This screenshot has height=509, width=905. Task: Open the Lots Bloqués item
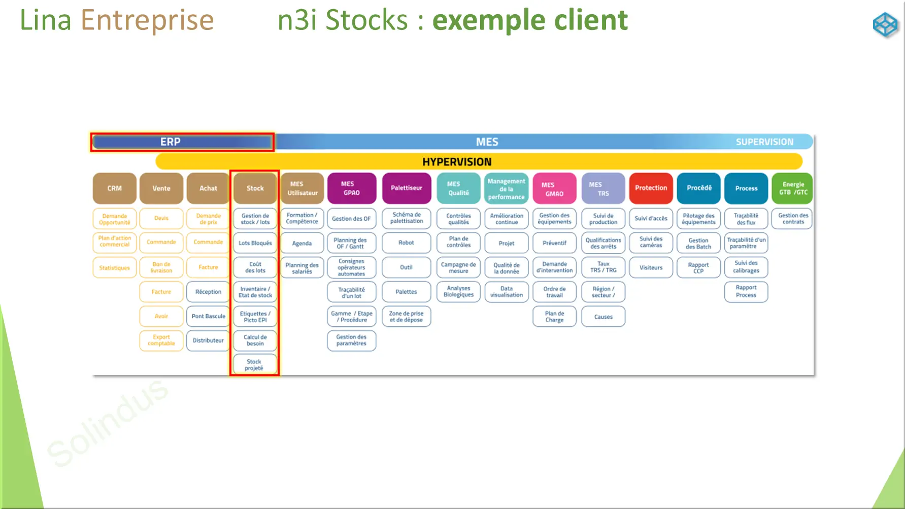pyautogui.click(x=255, y=243)
